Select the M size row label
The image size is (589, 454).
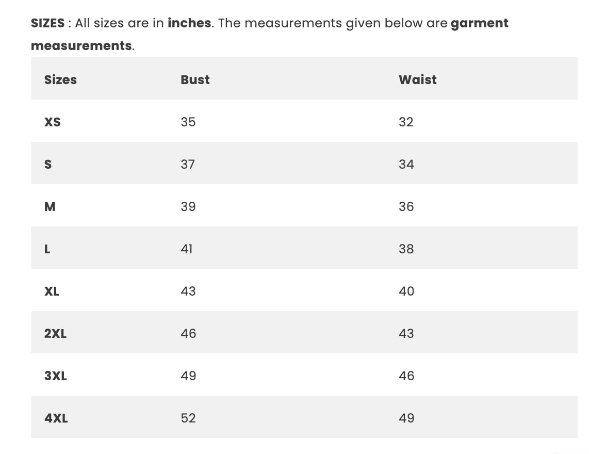pos(50,206)
